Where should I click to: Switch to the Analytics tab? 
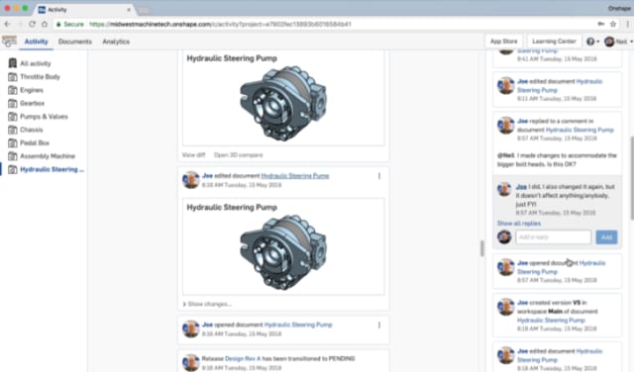116,42
